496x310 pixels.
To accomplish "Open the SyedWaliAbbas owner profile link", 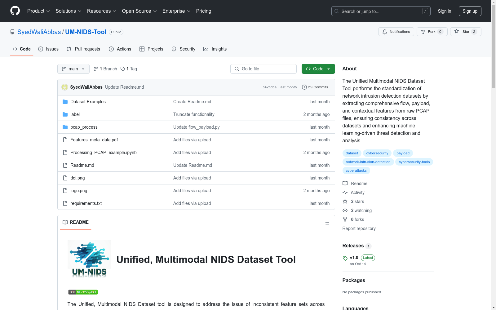I will (39, 32).
